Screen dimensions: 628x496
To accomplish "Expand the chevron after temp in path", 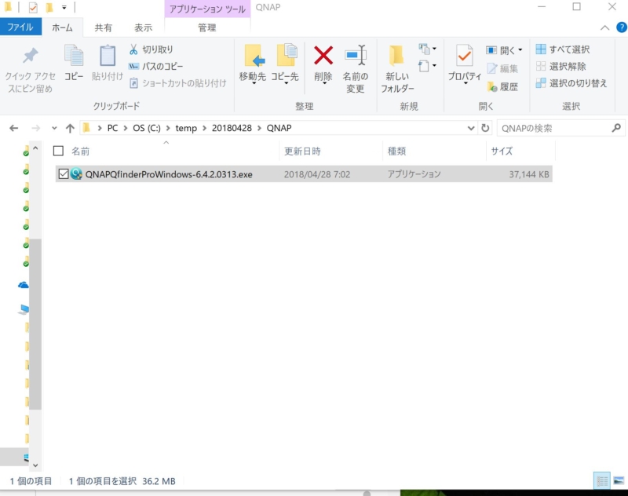I will pos(205,128).
